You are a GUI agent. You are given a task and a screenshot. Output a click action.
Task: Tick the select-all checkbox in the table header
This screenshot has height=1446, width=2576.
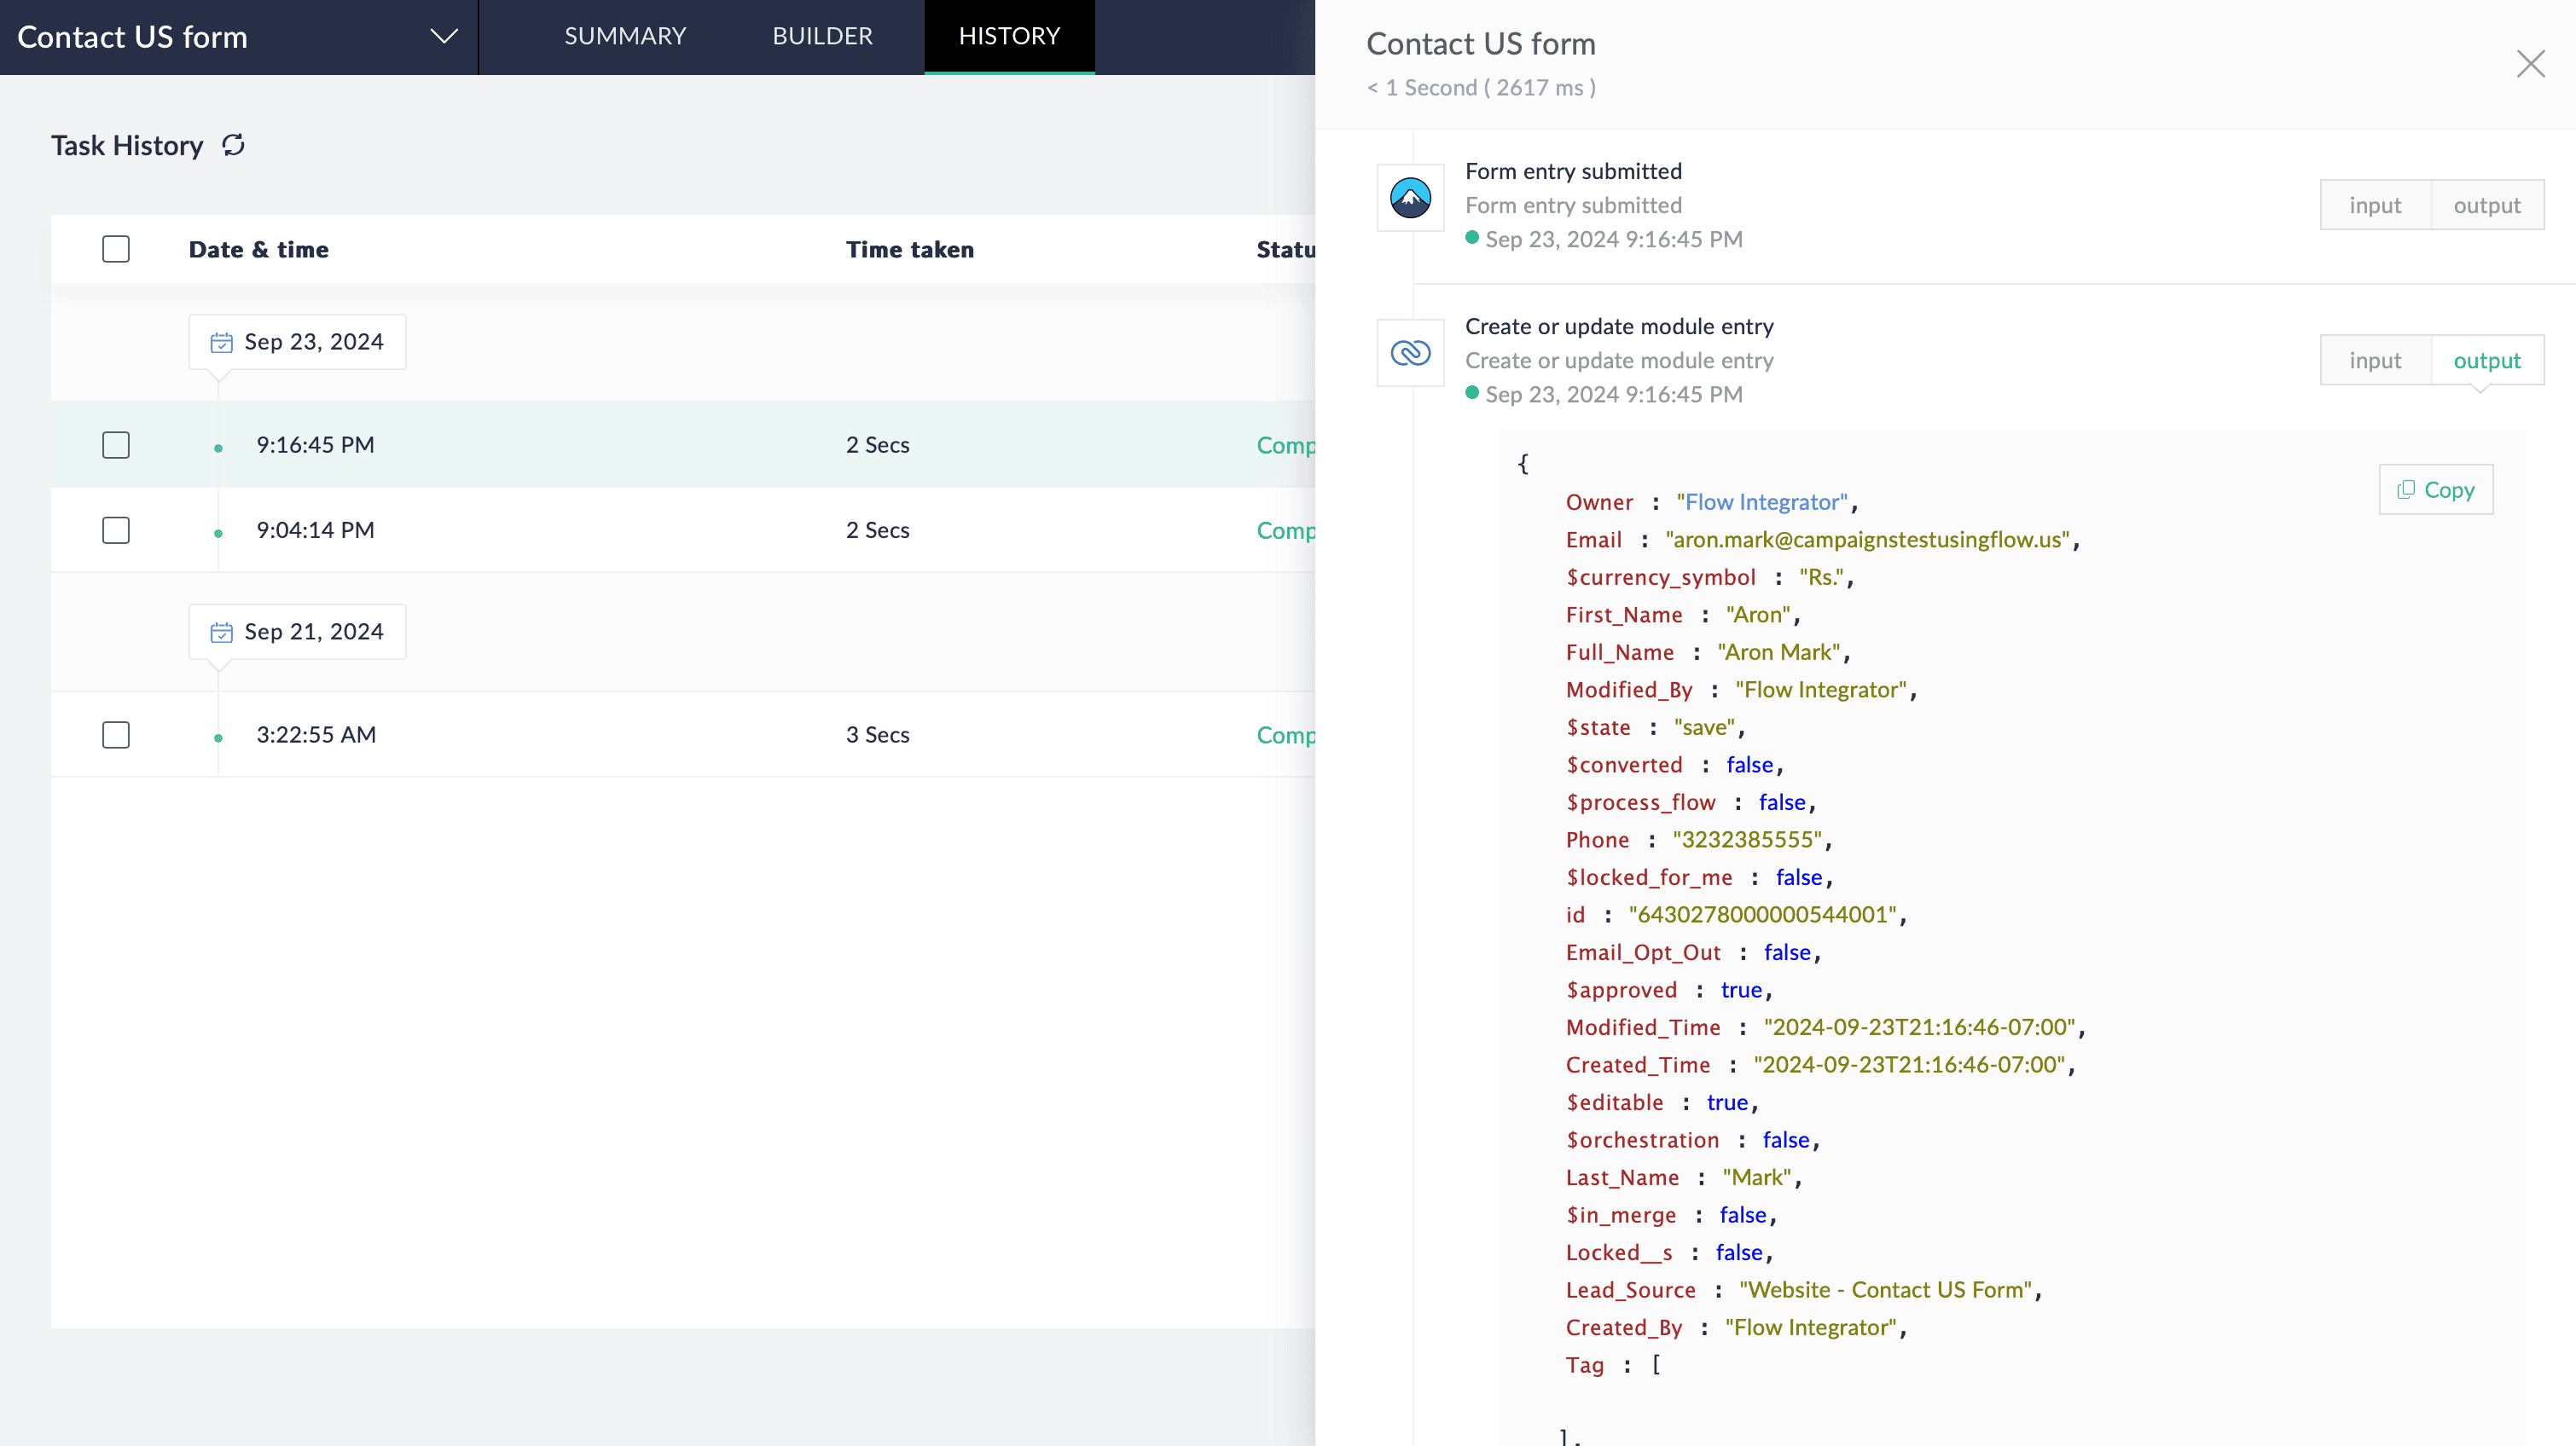tap(116, 249)
